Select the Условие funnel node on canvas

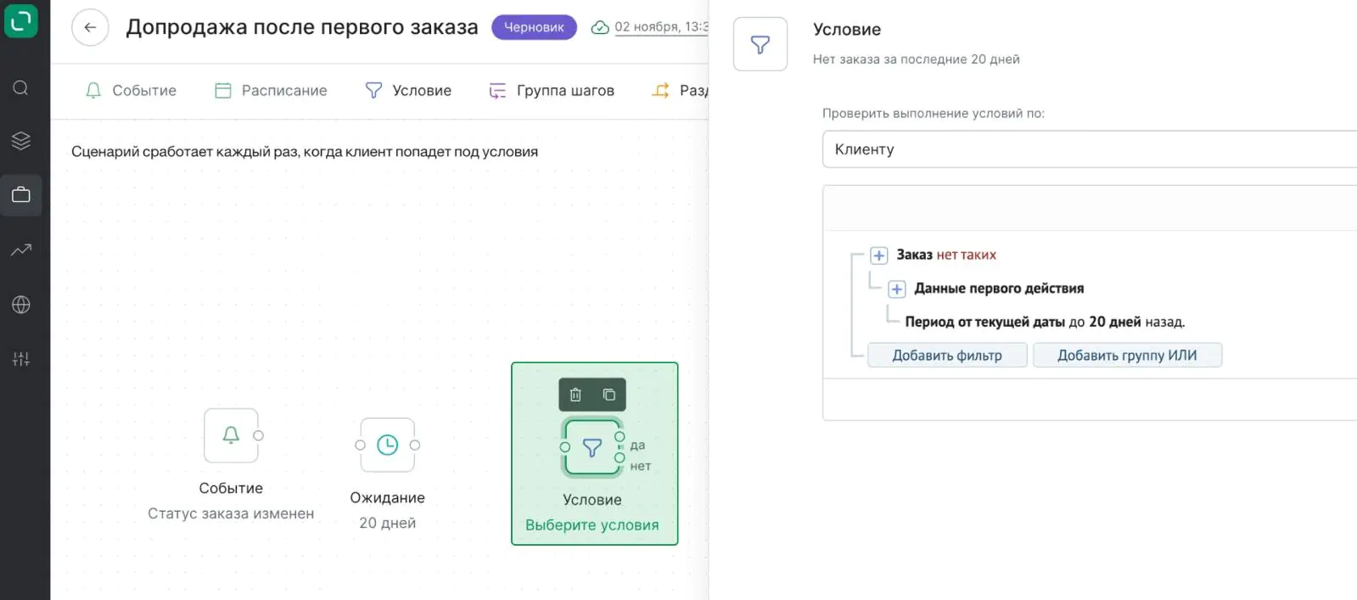coord(592,446)
